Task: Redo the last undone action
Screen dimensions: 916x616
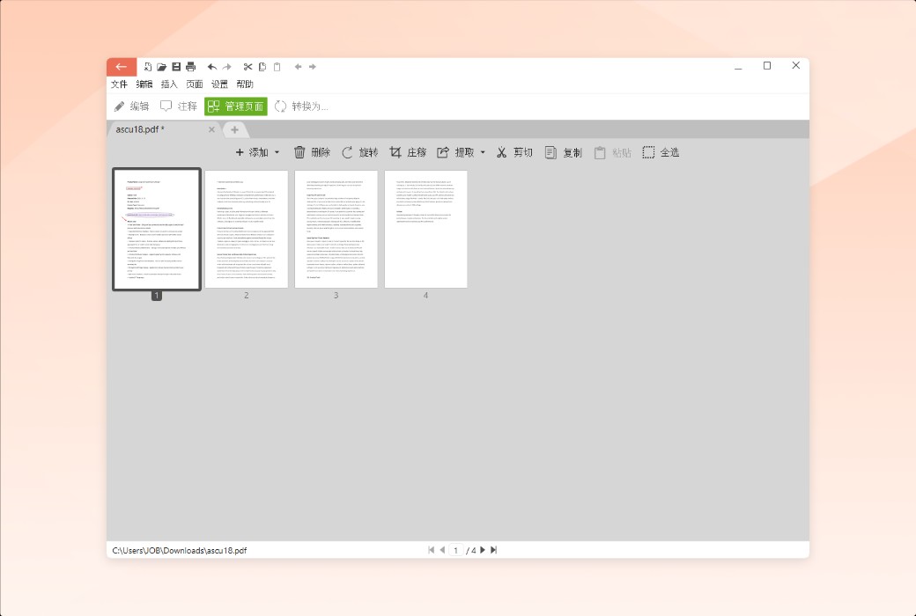Action: [x=226, y=66]
